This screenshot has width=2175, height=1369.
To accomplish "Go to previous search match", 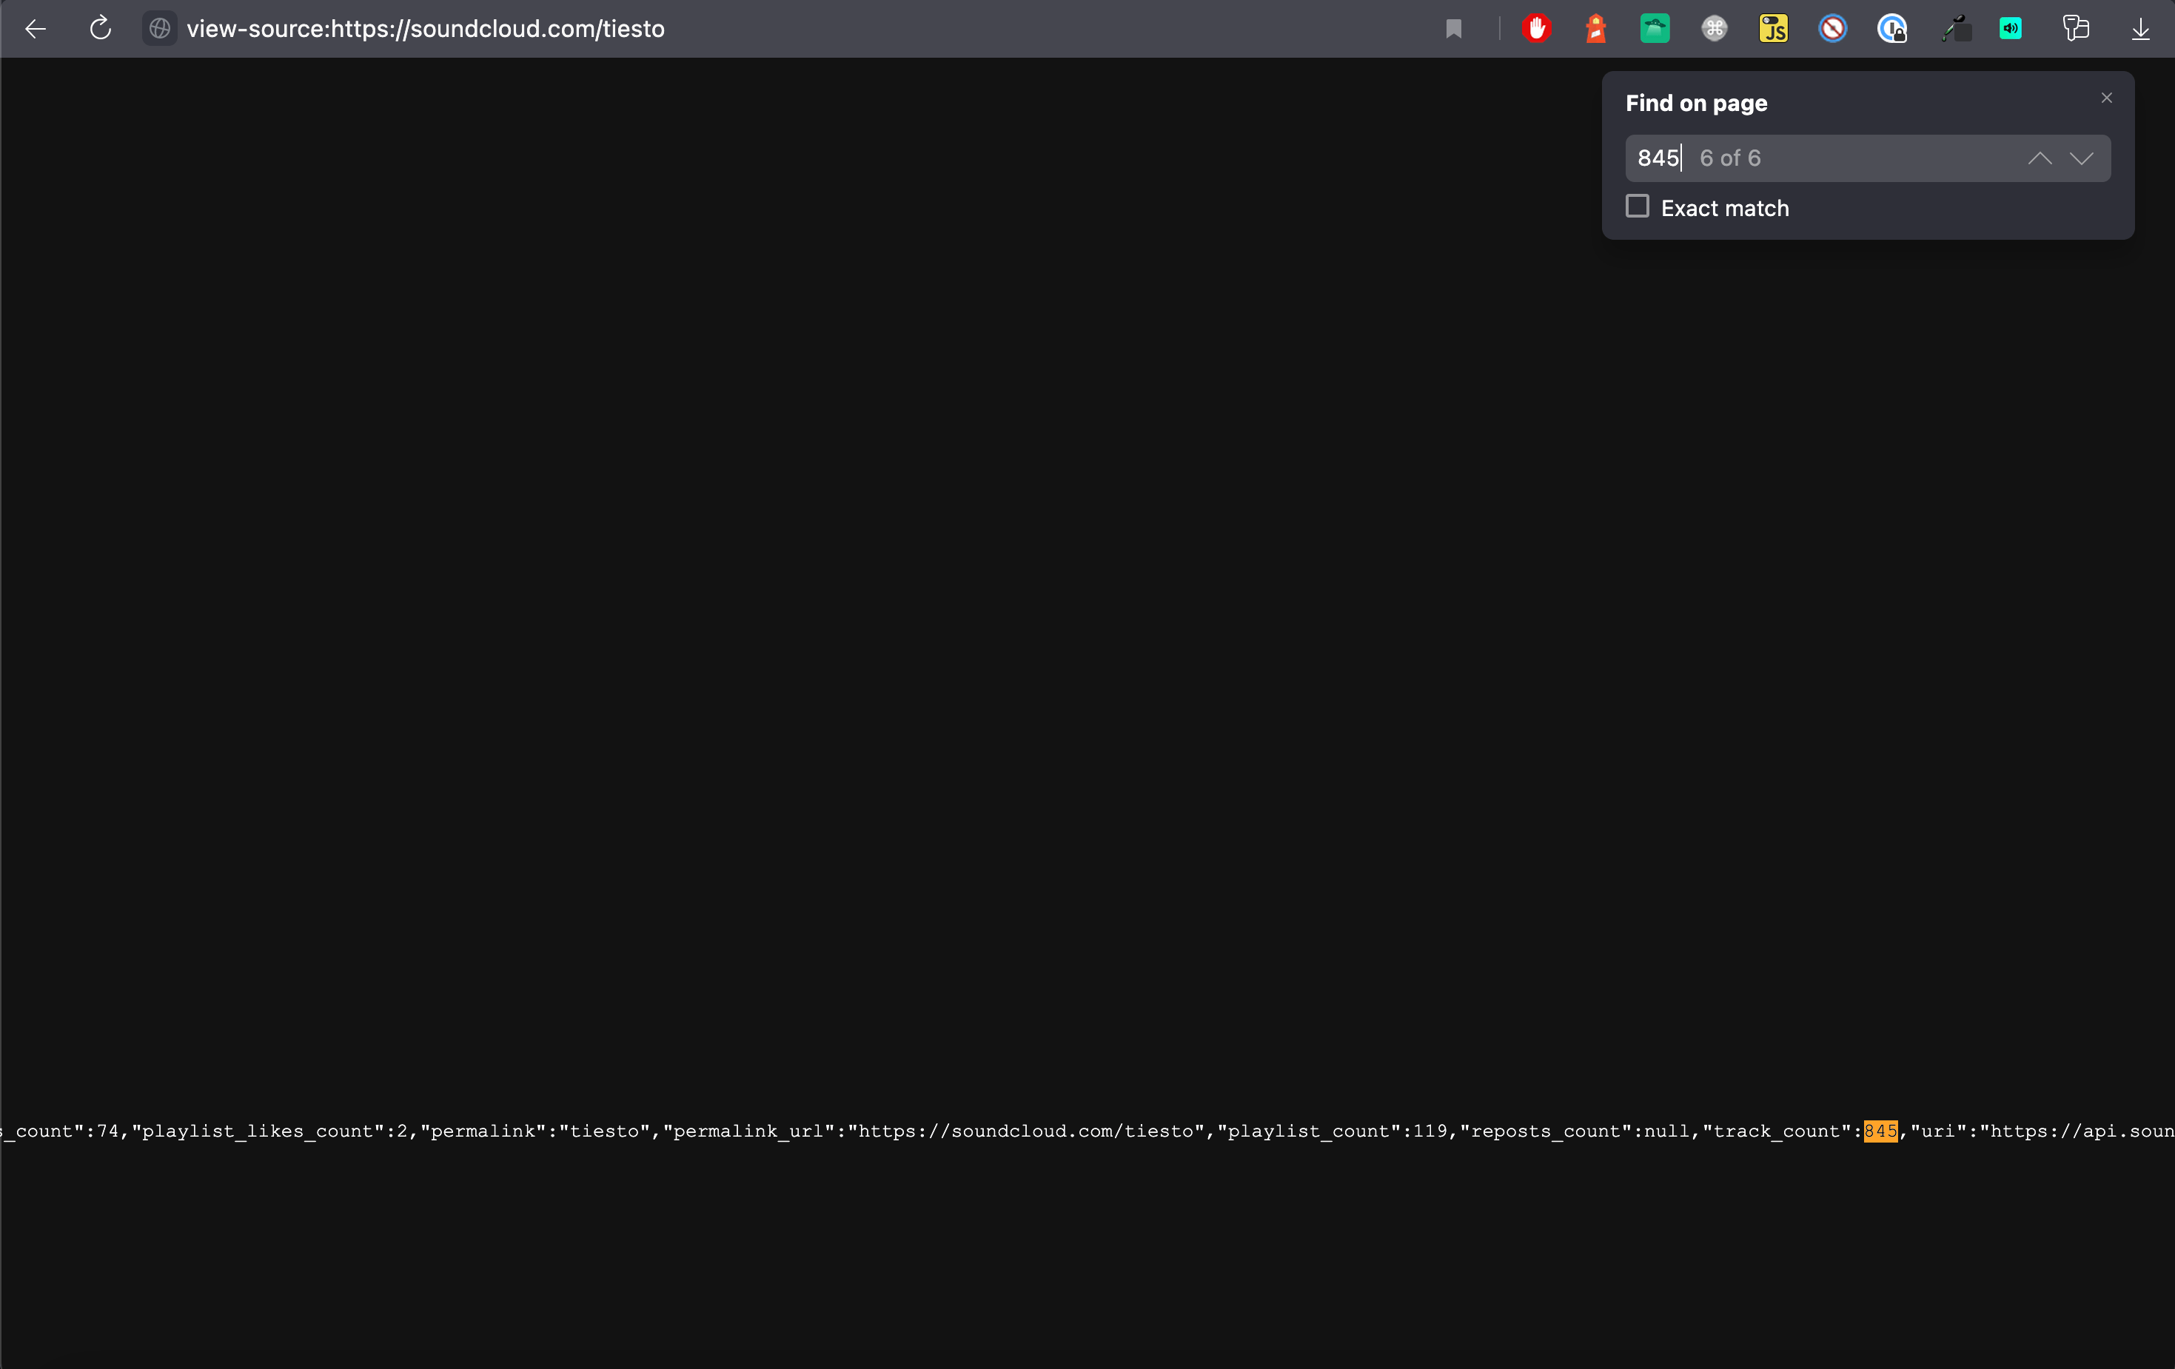I will coord(2040,158).
